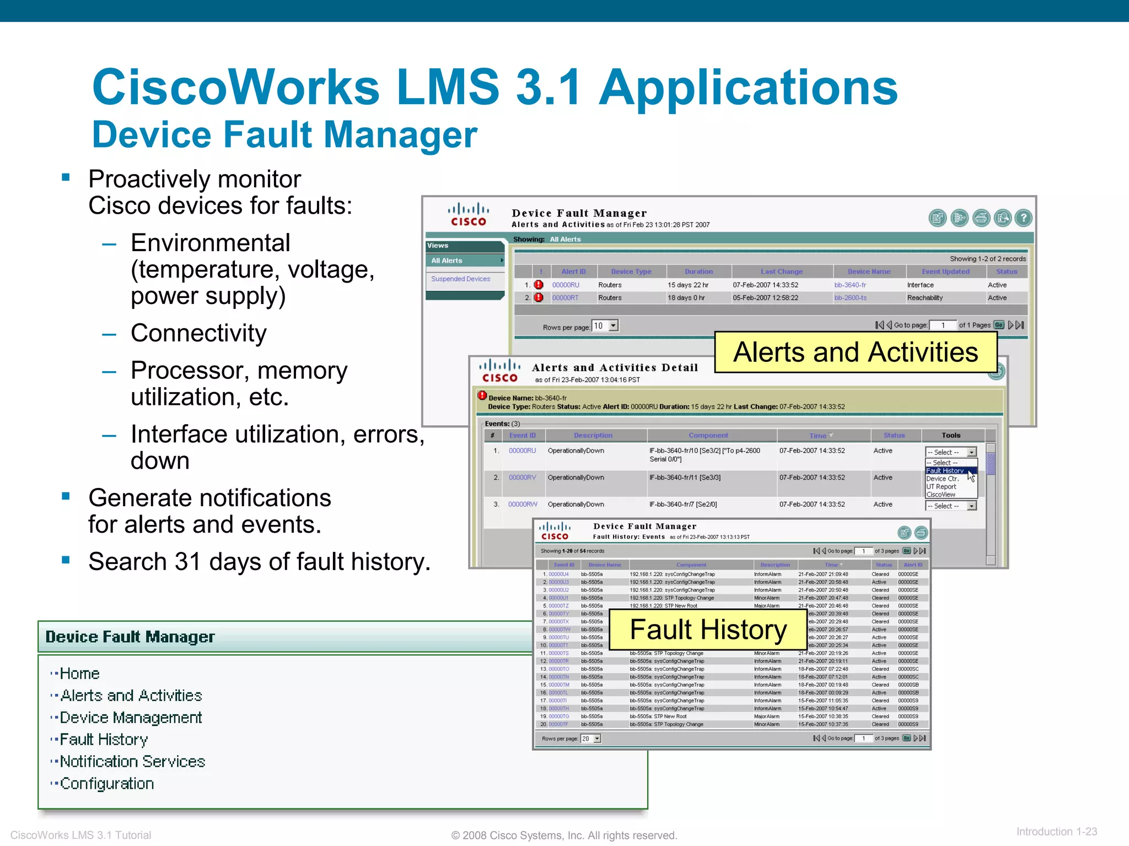Click the printer icon in Fault History header

pos(921,533)
